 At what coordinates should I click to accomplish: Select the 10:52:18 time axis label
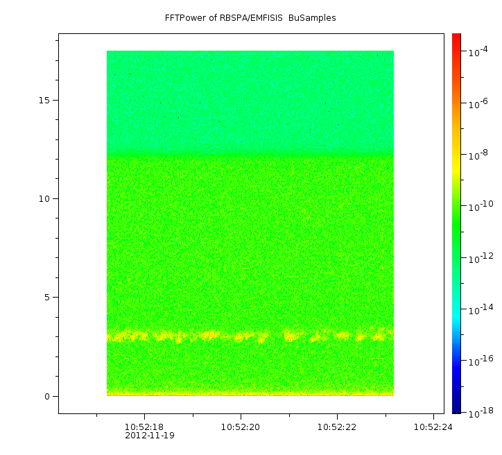[144, 427]
